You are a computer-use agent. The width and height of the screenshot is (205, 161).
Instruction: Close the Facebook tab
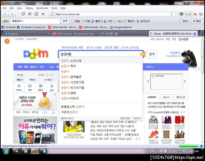click(49, 34)
